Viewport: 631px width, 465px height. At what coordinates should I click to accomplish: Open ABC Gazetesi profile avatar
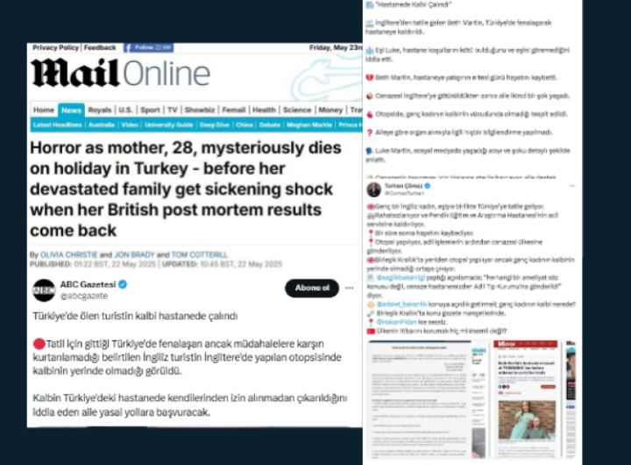[44, 290]
